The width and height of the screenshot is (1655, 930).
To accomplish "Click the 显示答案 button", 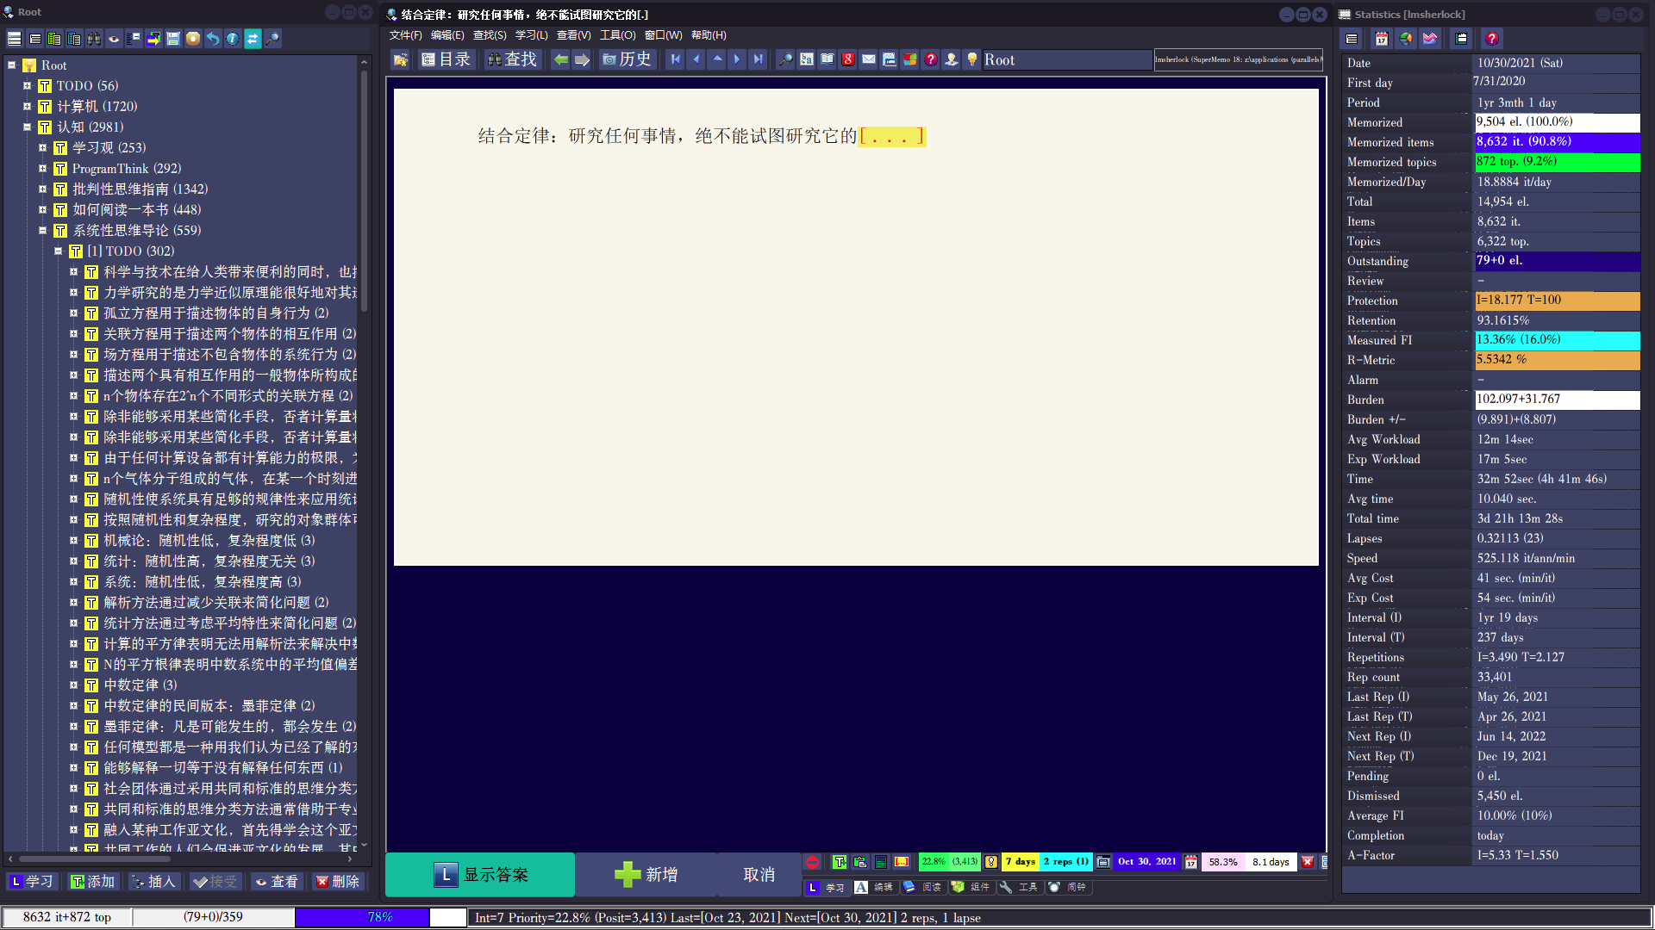I will coord(480,875).
